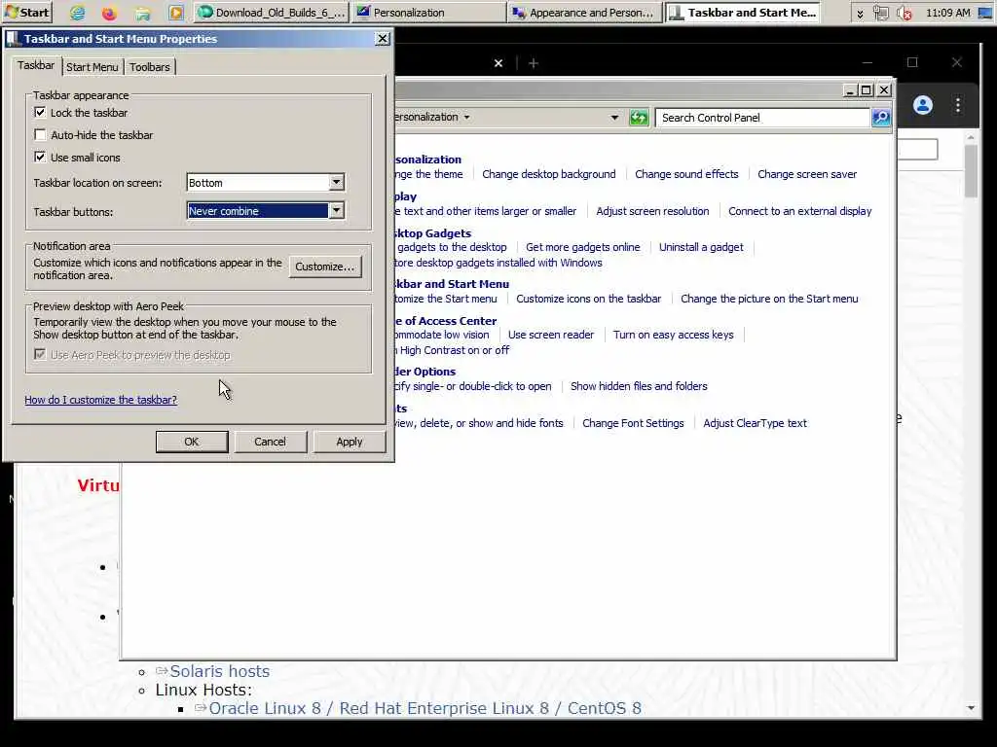Open Change Font Settings link

633,423
